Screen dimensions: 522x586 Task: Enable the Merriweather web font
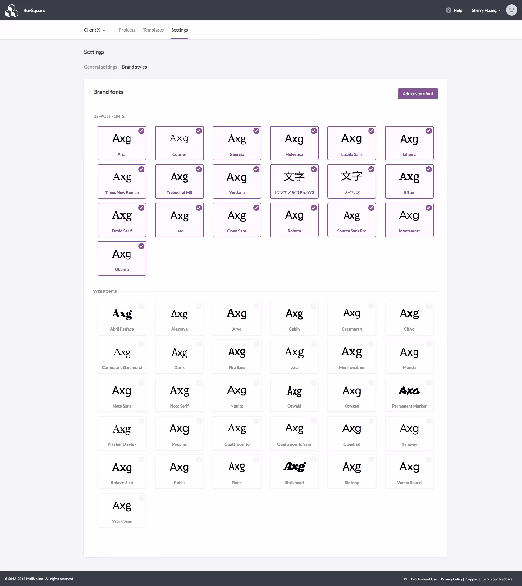tap(352, 356)
